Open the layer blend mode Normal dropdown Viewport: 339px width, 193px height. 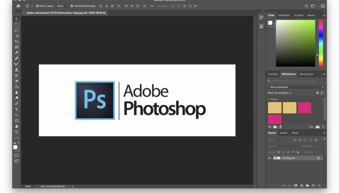(284, 146)
